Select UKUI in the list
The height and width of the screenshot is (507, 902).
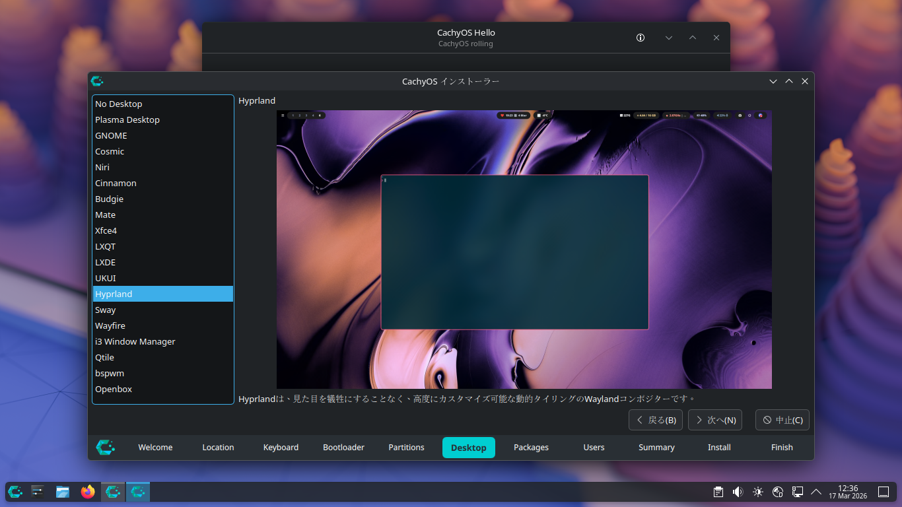(x=163, y=278)
